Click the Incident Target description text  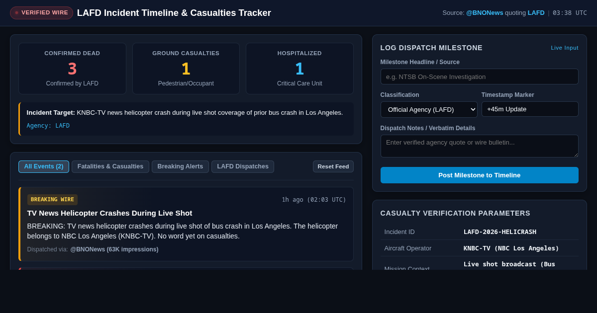tap(185, 113)
